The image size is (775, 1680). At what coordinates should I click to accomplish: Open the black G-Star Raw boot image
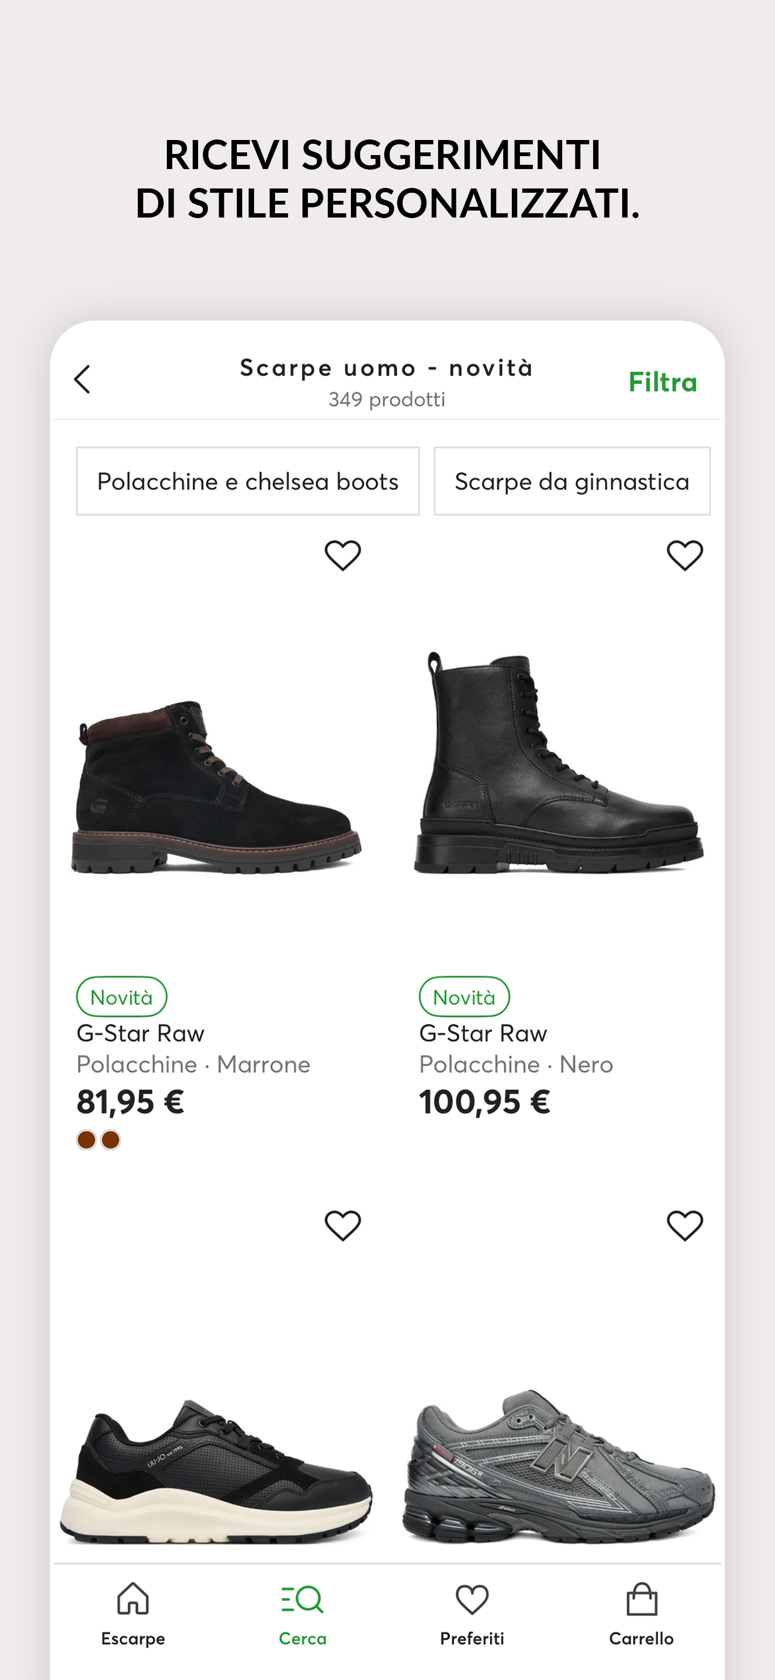pyautogui.click(x=559, y=763)
